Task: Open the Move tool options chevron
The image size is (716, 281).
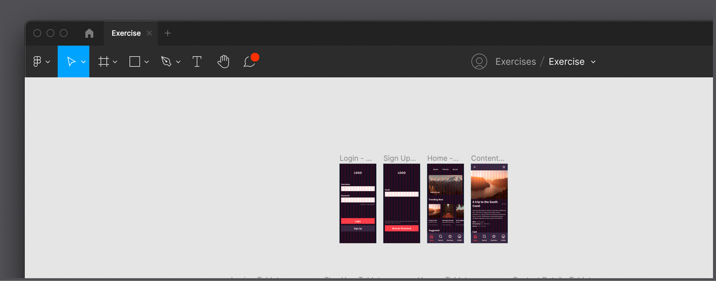Action: click(x=83, y=62)
